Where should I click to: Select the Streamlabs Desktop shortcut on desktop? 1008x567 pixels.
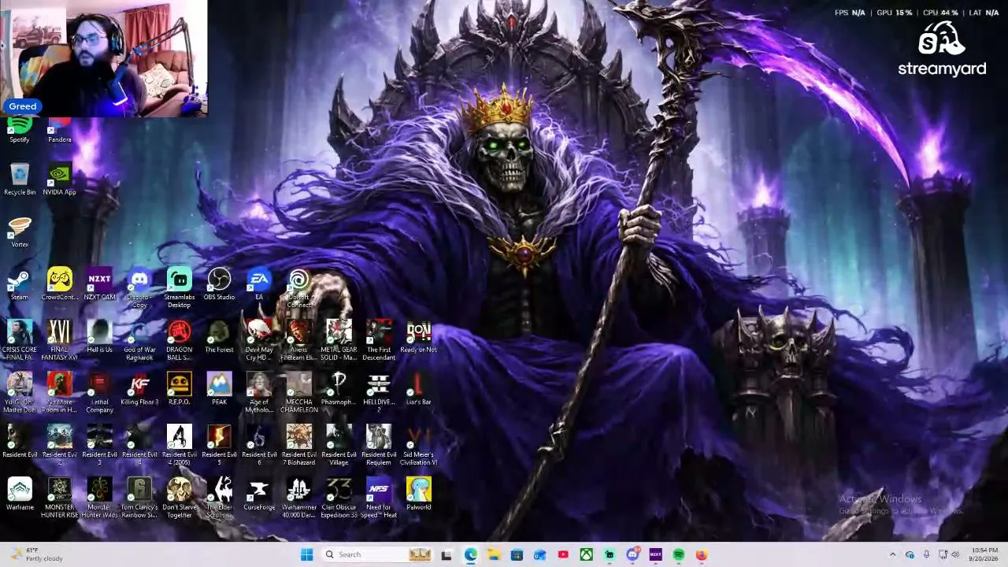pos(180,288)
